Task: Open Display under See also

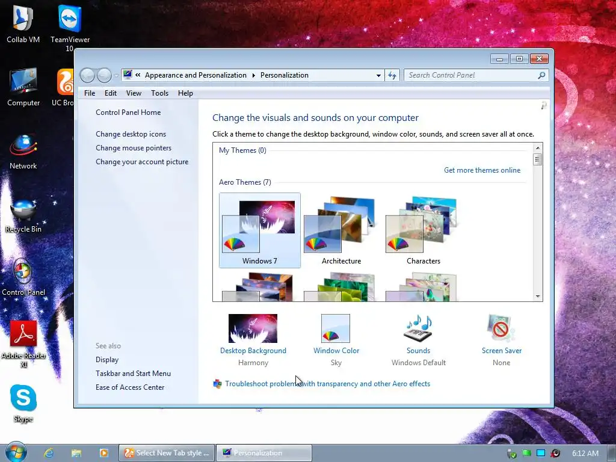Action: click(x=107, y=360)
